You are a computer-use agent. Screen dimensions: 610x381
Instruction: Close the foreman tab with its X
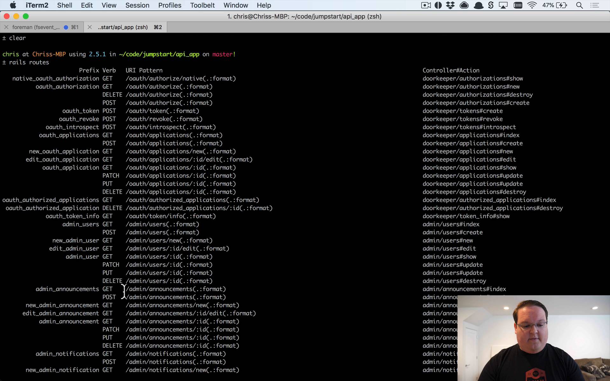6,27
